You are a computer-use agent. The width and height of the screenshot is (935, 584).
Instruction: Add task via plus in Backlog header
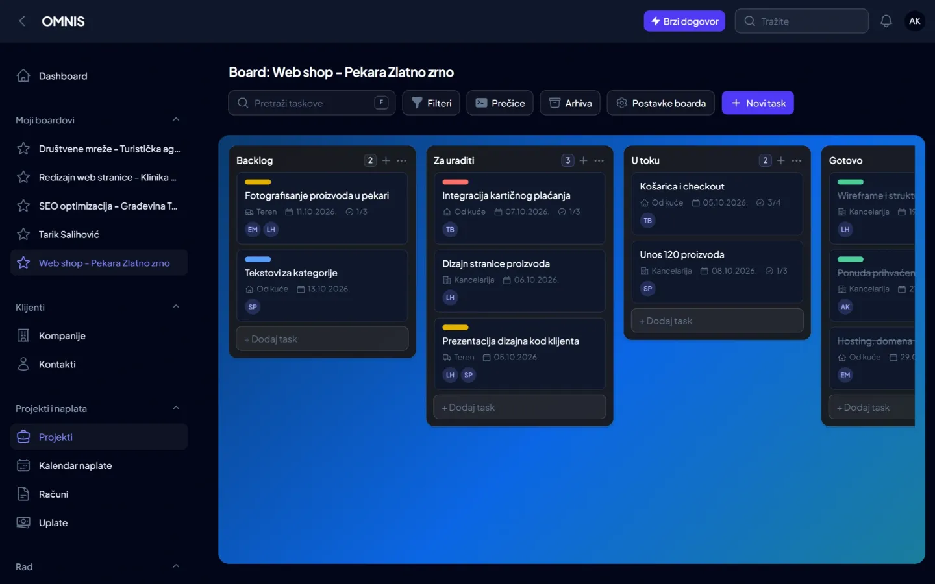[x=386, y=160]
